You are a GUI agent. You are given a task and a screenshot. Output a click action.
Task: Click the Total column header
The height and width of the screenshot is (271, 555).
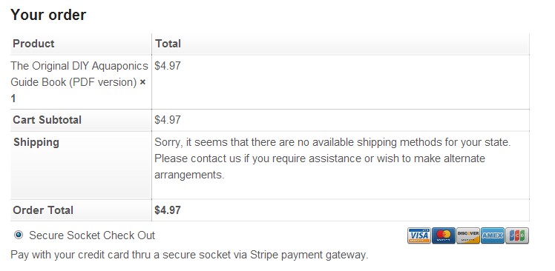168,44
